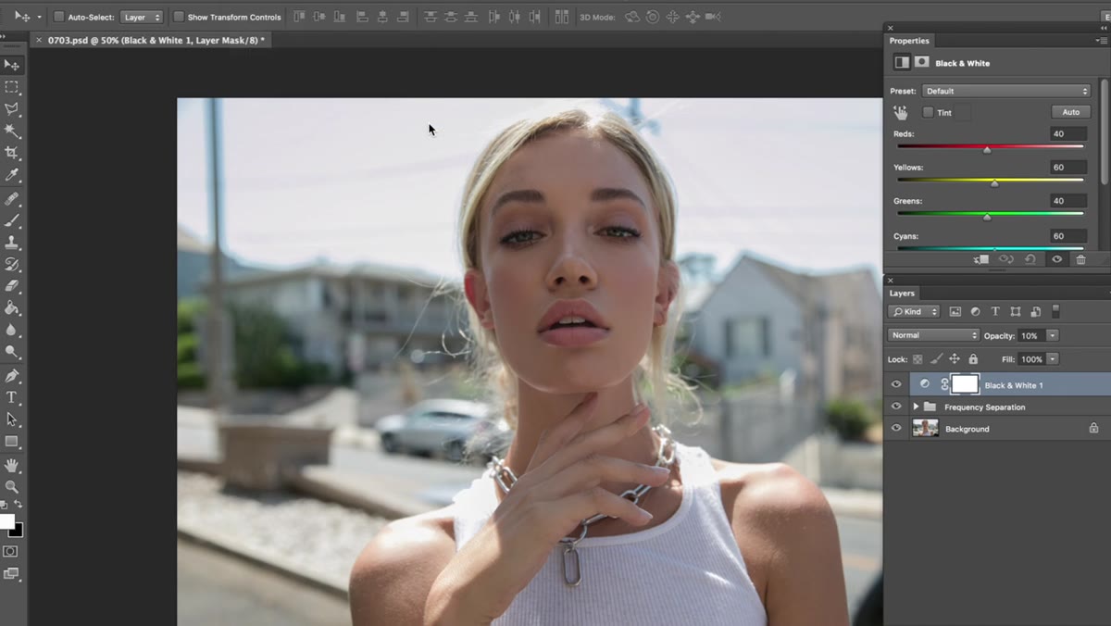Expand the Frequency Separation group
The image size is (1111, 626).
coord(916,407)
